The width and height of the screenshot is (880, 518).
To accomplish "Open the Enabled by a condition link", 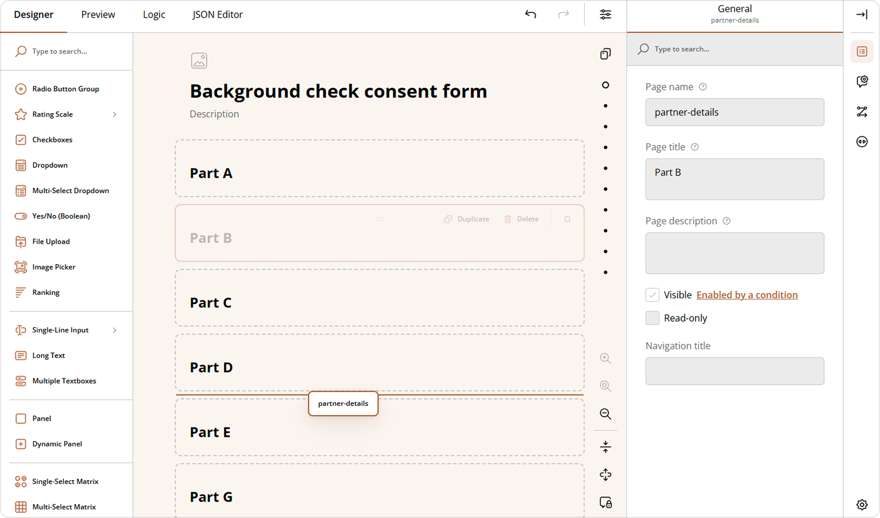I will (x=747, y=295).
